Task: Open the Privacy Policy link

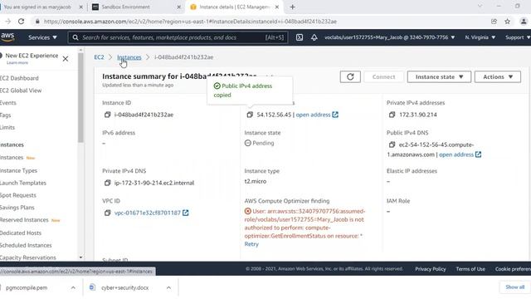Action: [x=431, y=269]
